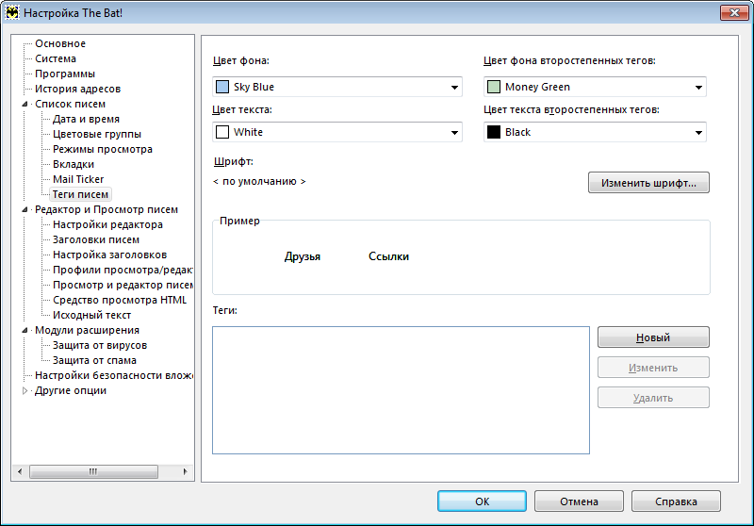The height and width of the screenshot is (526, 754).
Task: Click the 'Удалить' tag button
Action: click(x=653, y=398)
